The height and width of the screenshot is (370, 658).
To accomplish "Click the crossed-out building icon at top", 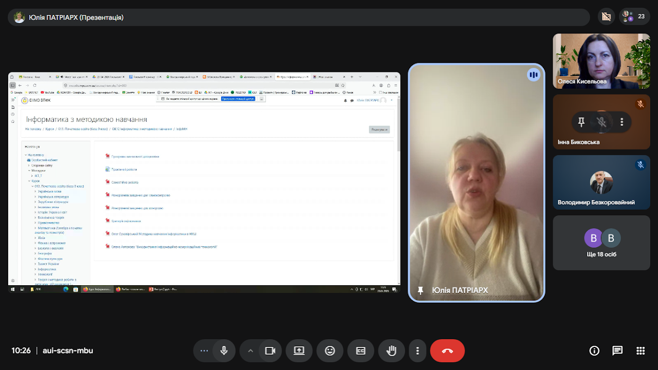I will click(607, 17).
